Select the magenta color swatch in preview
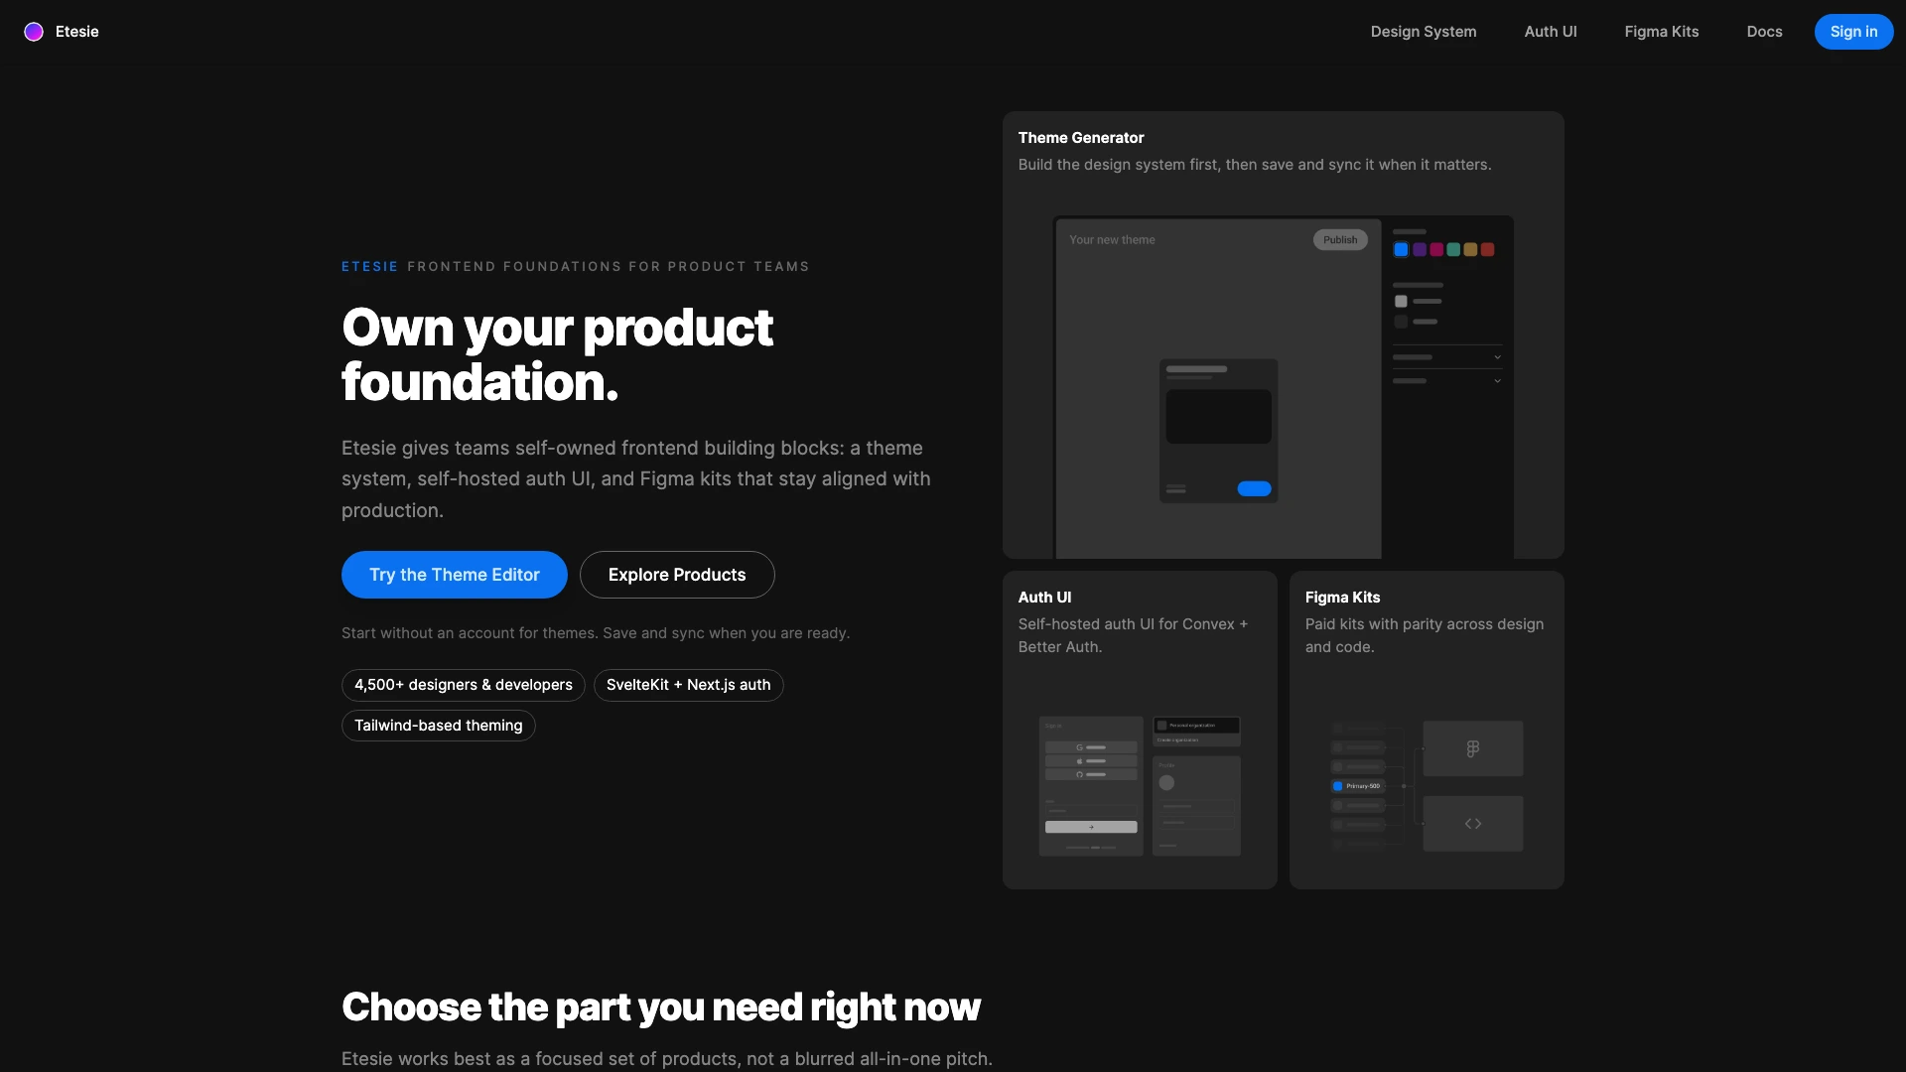 (x=1436, y=250)
